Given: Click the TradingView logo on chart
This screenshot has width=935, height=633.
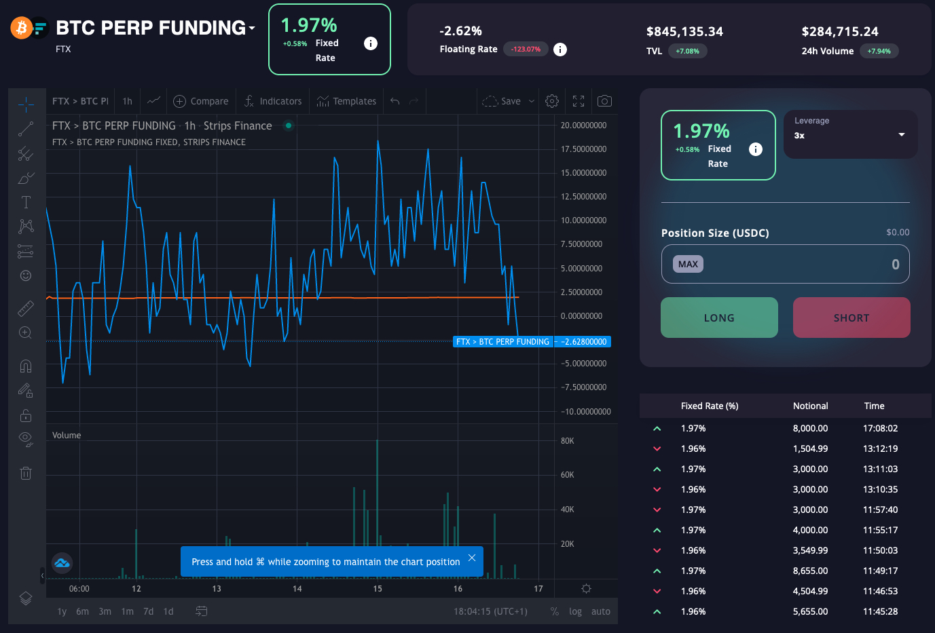Looking at the screenshot, I should 62,562.
